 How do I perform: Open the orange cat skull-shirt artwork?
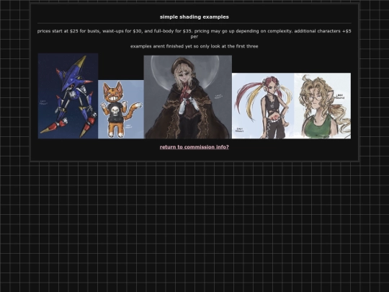pos(121,109)
